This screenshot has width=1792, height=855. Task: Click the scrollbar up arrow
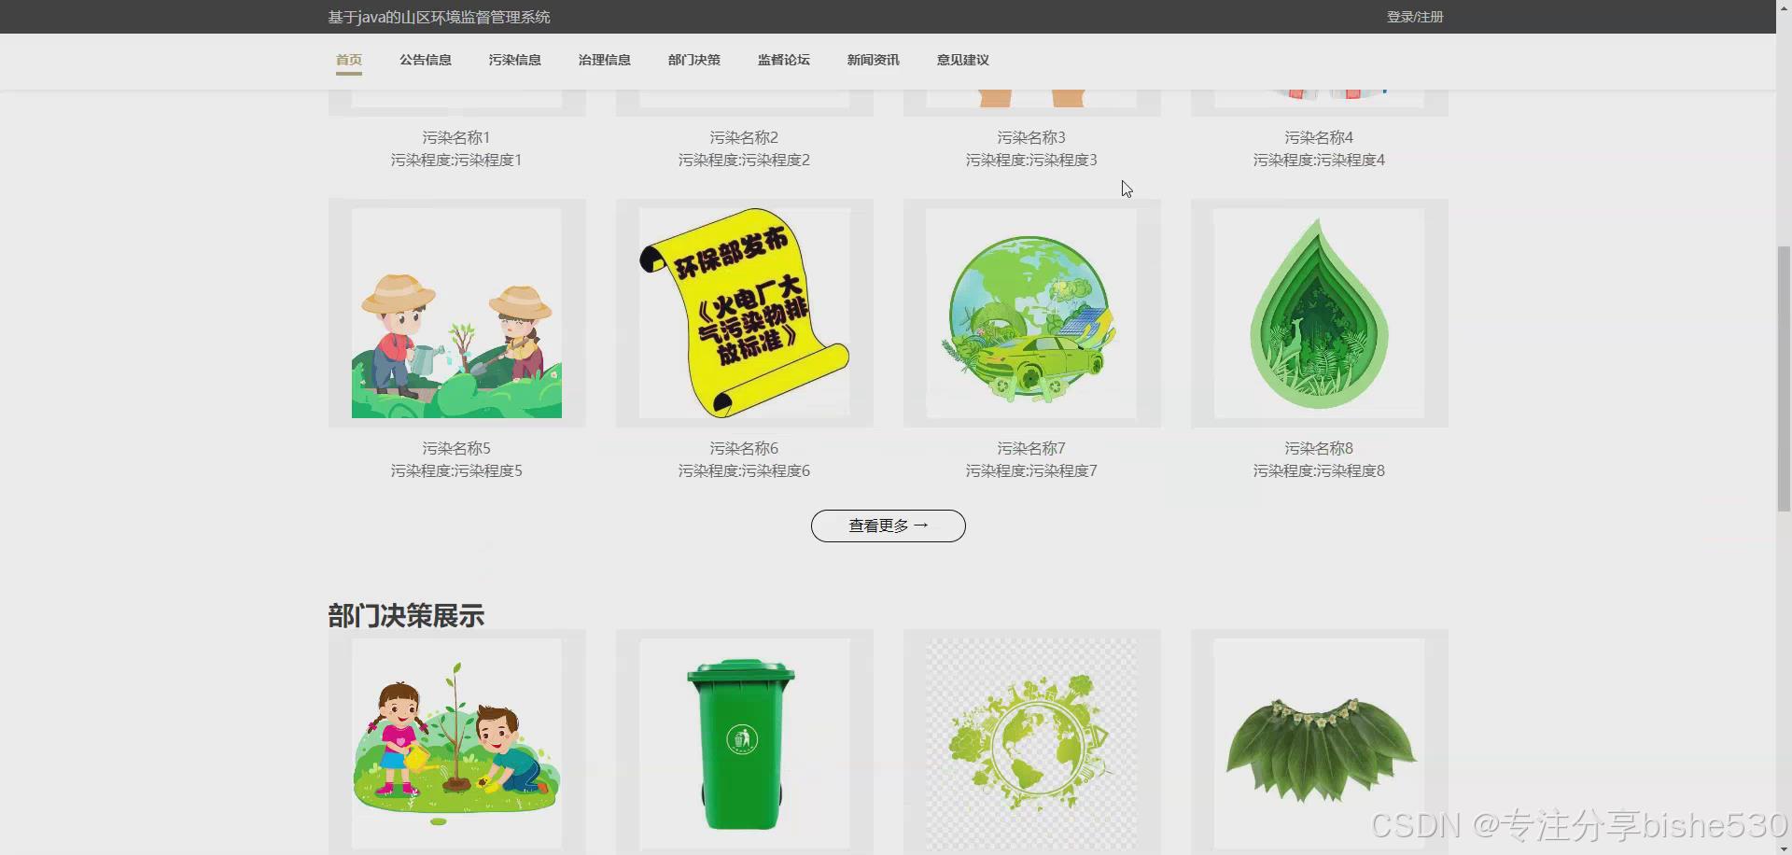[x=1784, y=6]
